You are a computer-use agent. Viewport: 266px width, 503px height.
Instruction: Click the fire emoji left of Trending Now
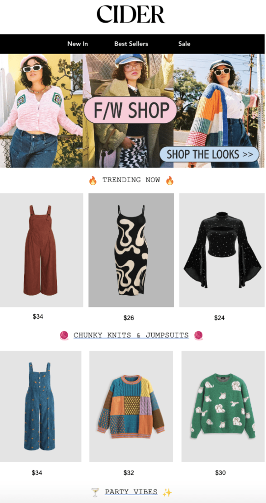point(93,181)
